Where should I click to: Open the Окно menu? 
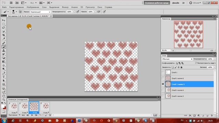(x=100, y=7)
